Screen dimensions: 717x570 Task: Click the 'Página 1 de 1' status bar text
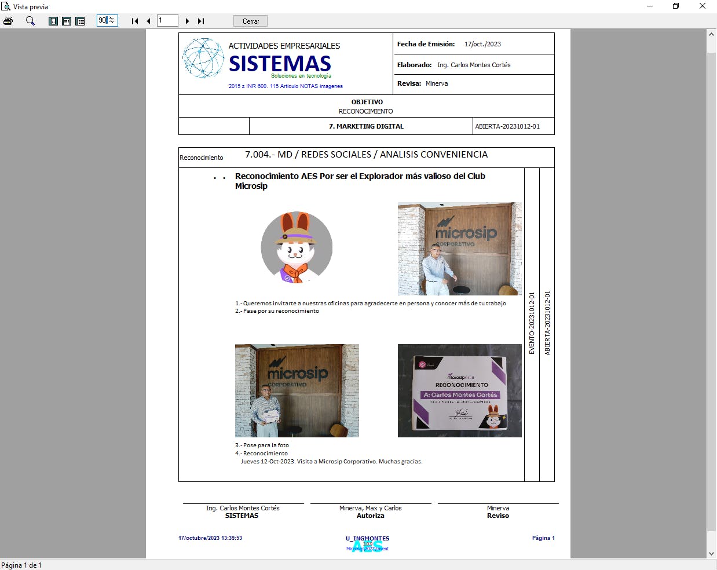pos(21,565)
